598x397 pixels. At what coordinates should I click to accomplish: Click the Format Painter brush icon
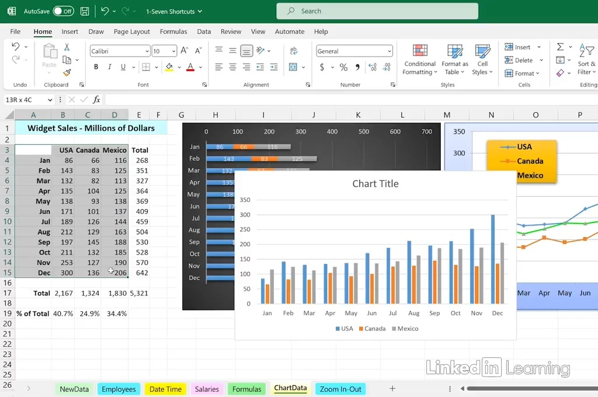point(67,73)
